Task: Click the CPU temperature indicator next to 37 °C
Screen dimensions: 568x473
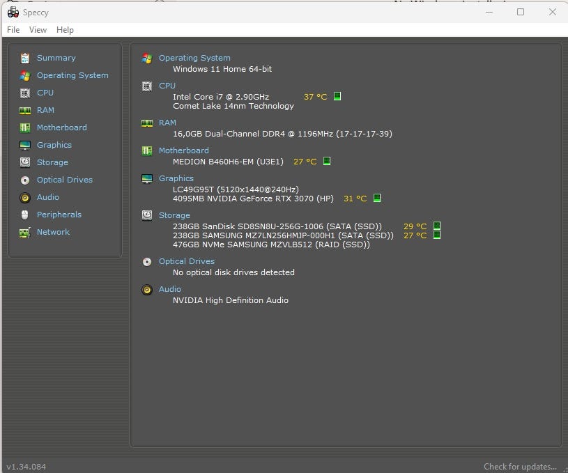Action: coord(337,96)
